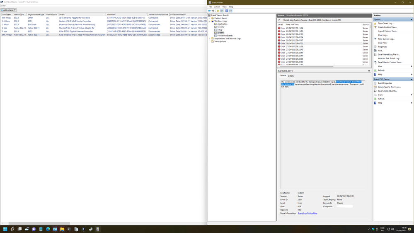Collapse Event 2505, Server actions section

(x=412, y=79)
